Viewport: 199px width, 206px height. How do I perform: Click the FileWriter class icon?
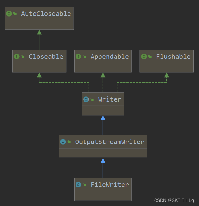click(78, 185)
